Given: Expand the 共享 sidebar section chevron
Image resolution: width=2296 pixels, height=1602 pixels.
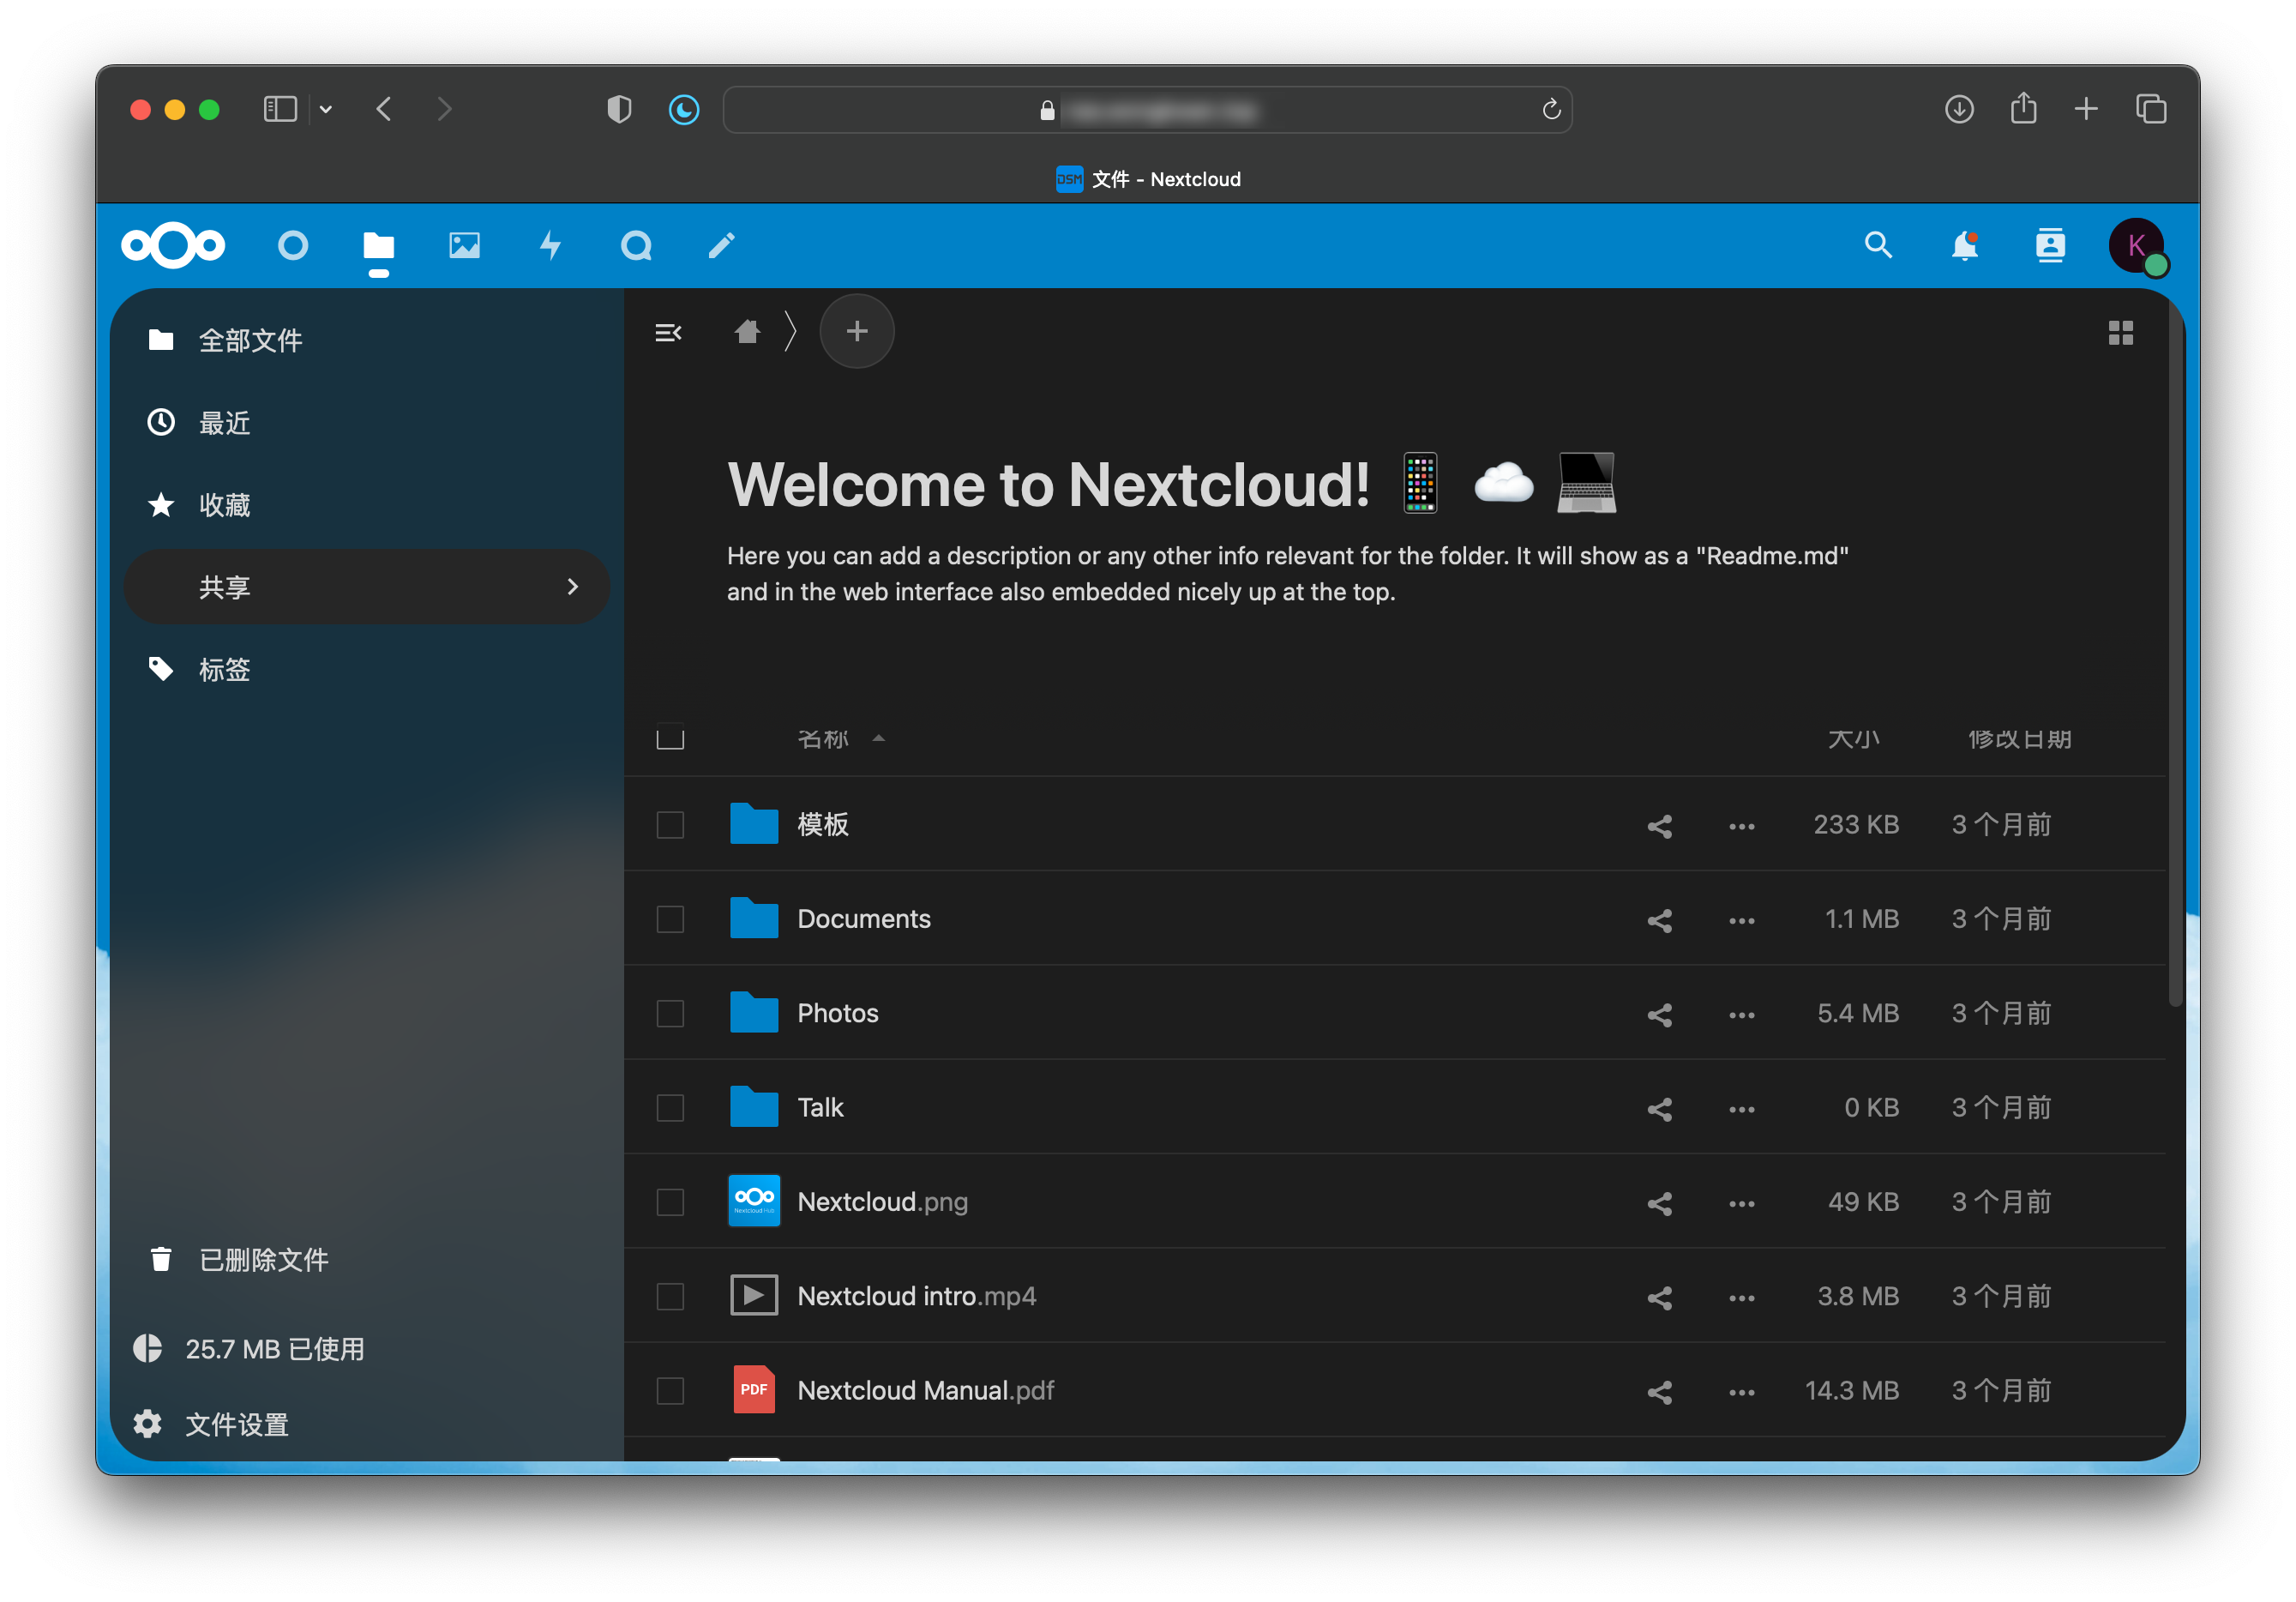Looking at the screenshot, I should pos(573,586).
